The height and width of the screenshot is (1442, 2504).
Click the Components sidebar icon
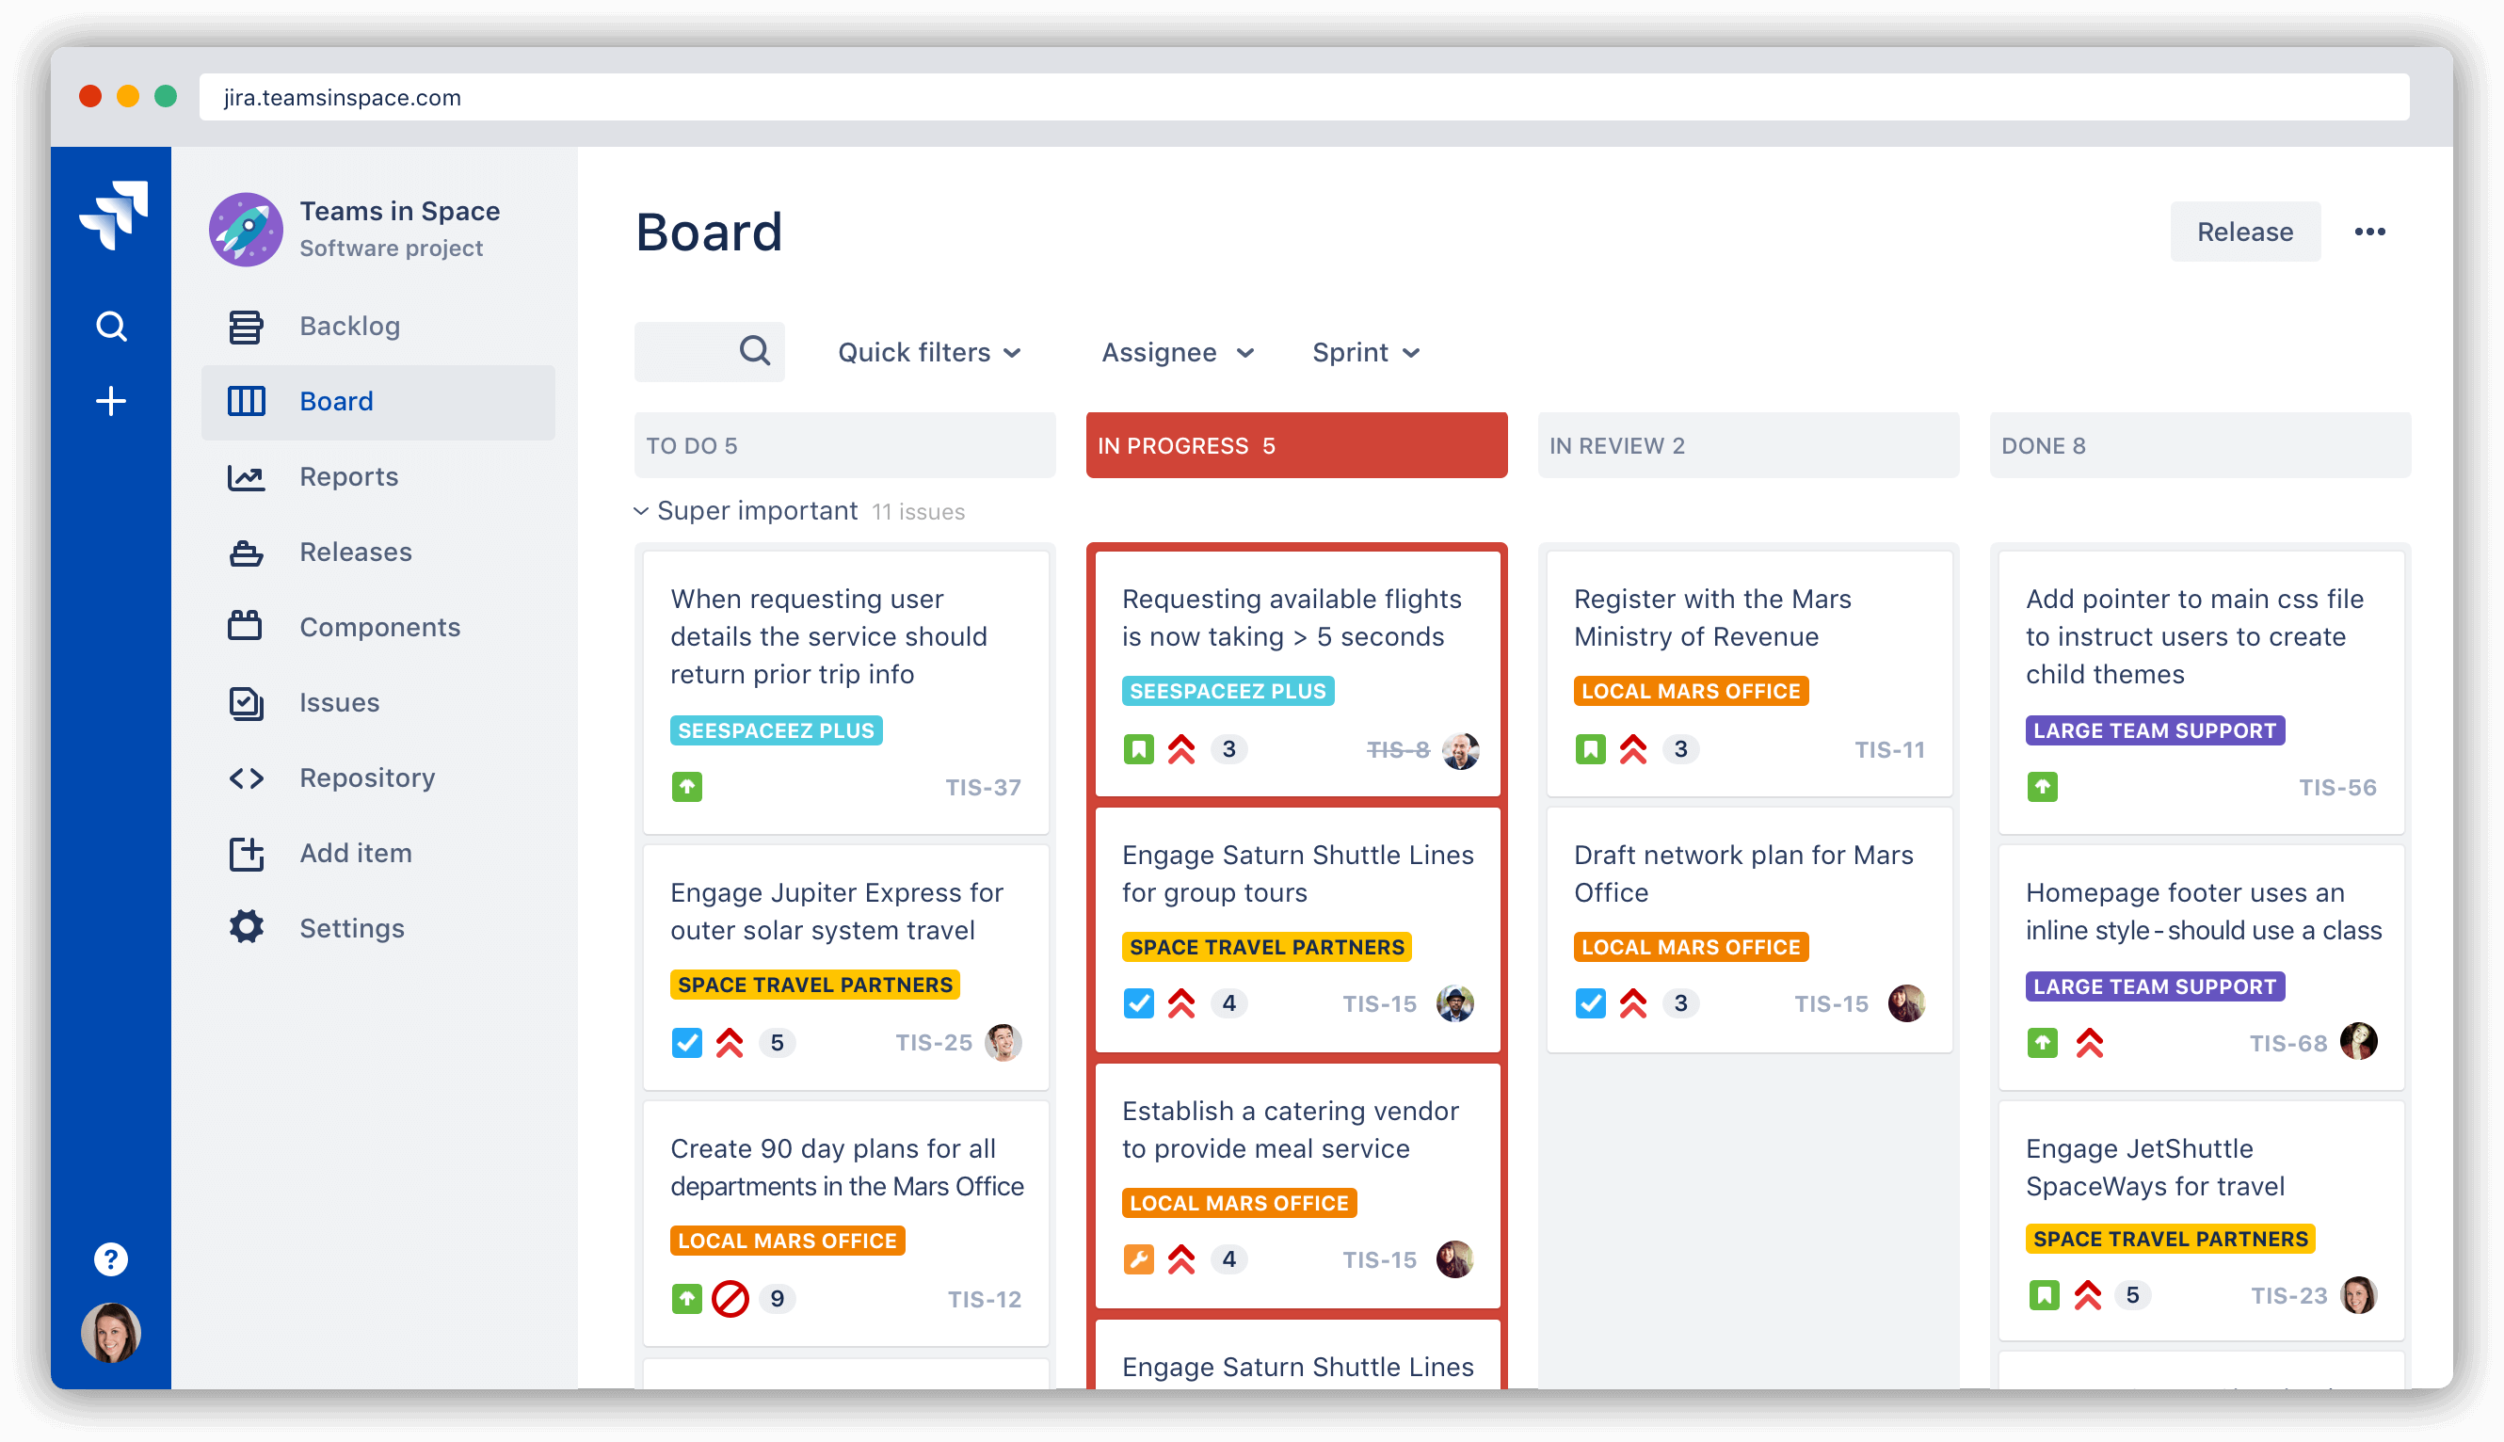(248, 626)
